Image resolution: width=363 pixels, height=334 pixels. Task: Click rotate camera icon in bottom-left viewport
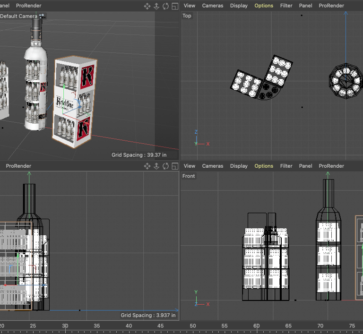point(165,166)
